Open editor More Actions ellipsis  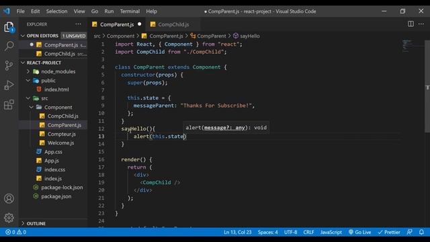(x=421, y=24)
